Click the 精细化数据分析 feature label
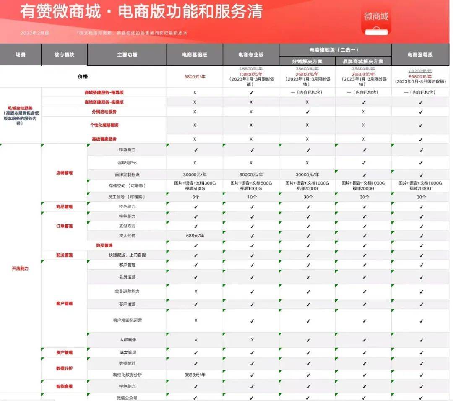 point(127,375)
